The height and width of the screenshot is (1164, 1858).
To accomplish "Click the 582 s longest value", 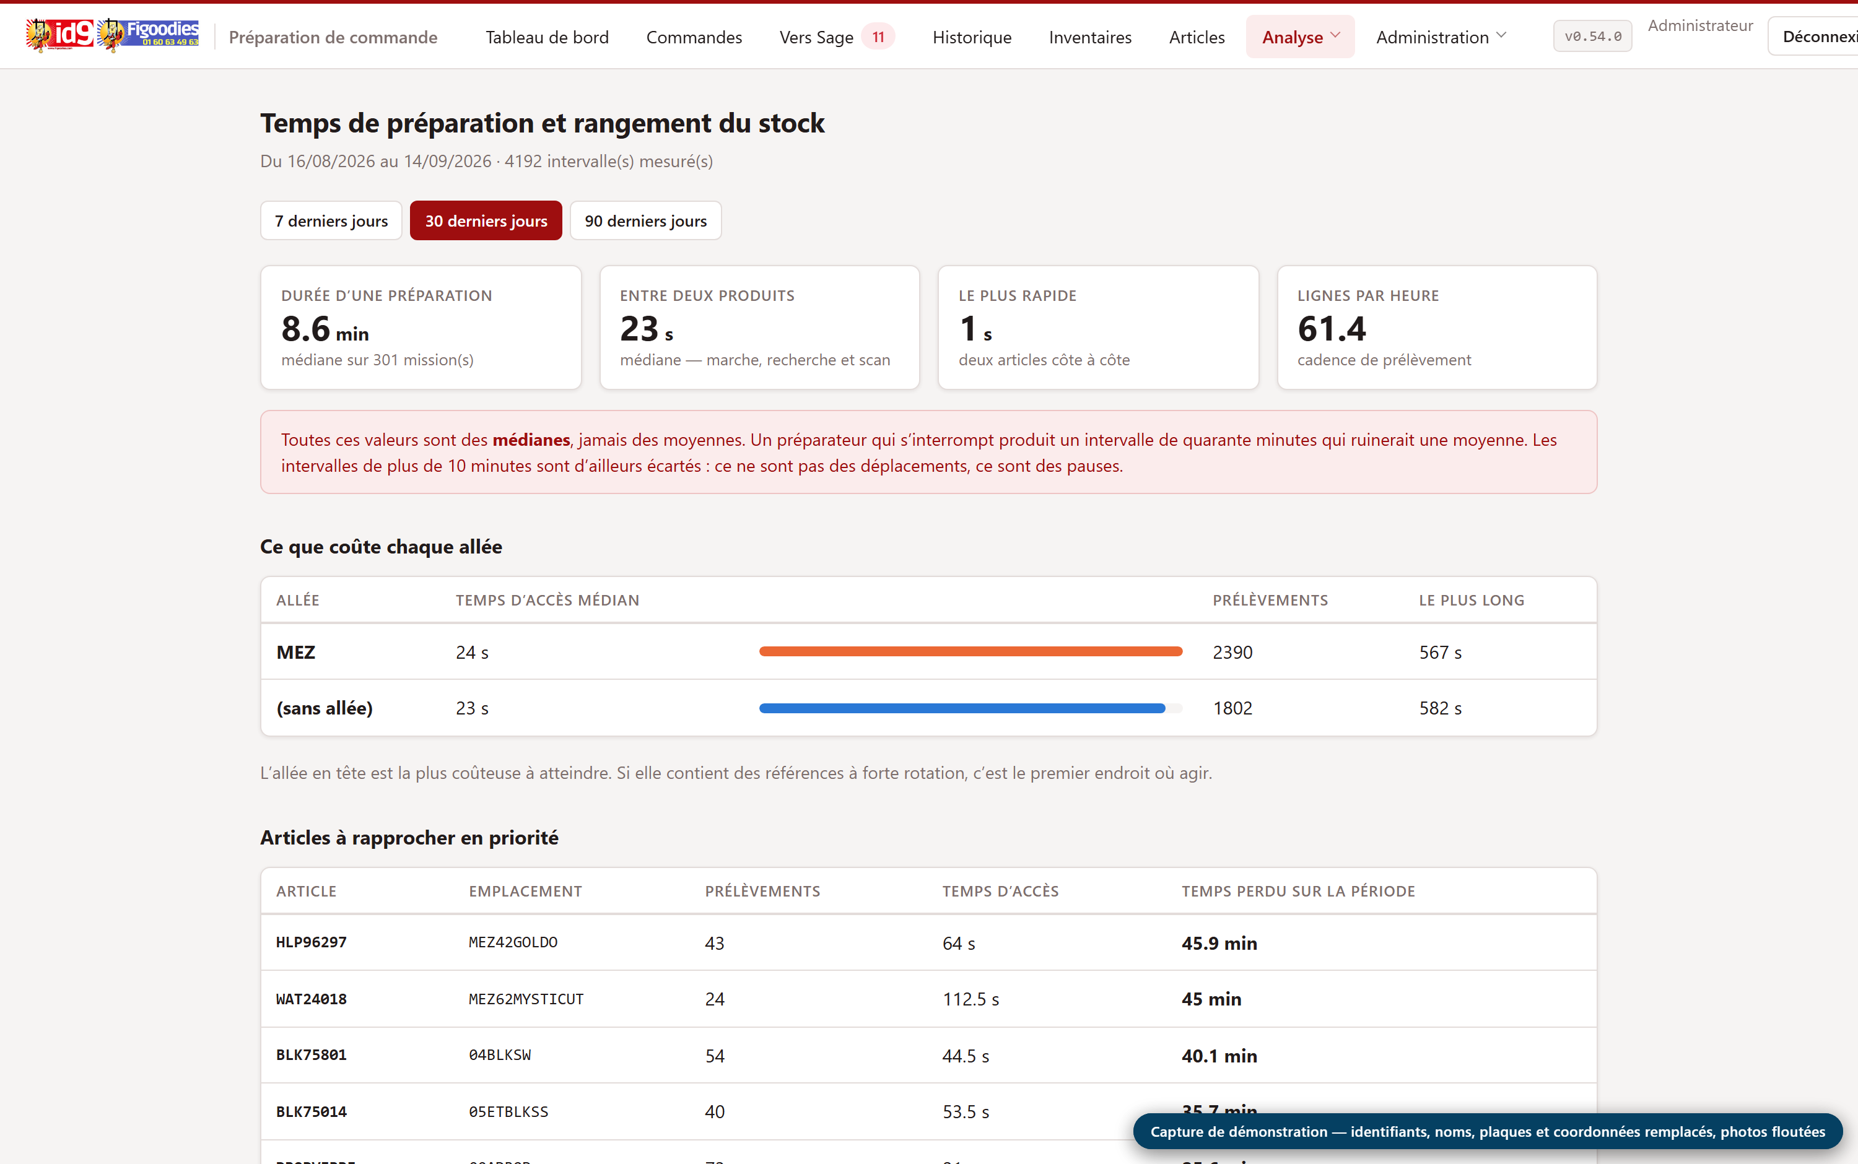I will 1440,708.
